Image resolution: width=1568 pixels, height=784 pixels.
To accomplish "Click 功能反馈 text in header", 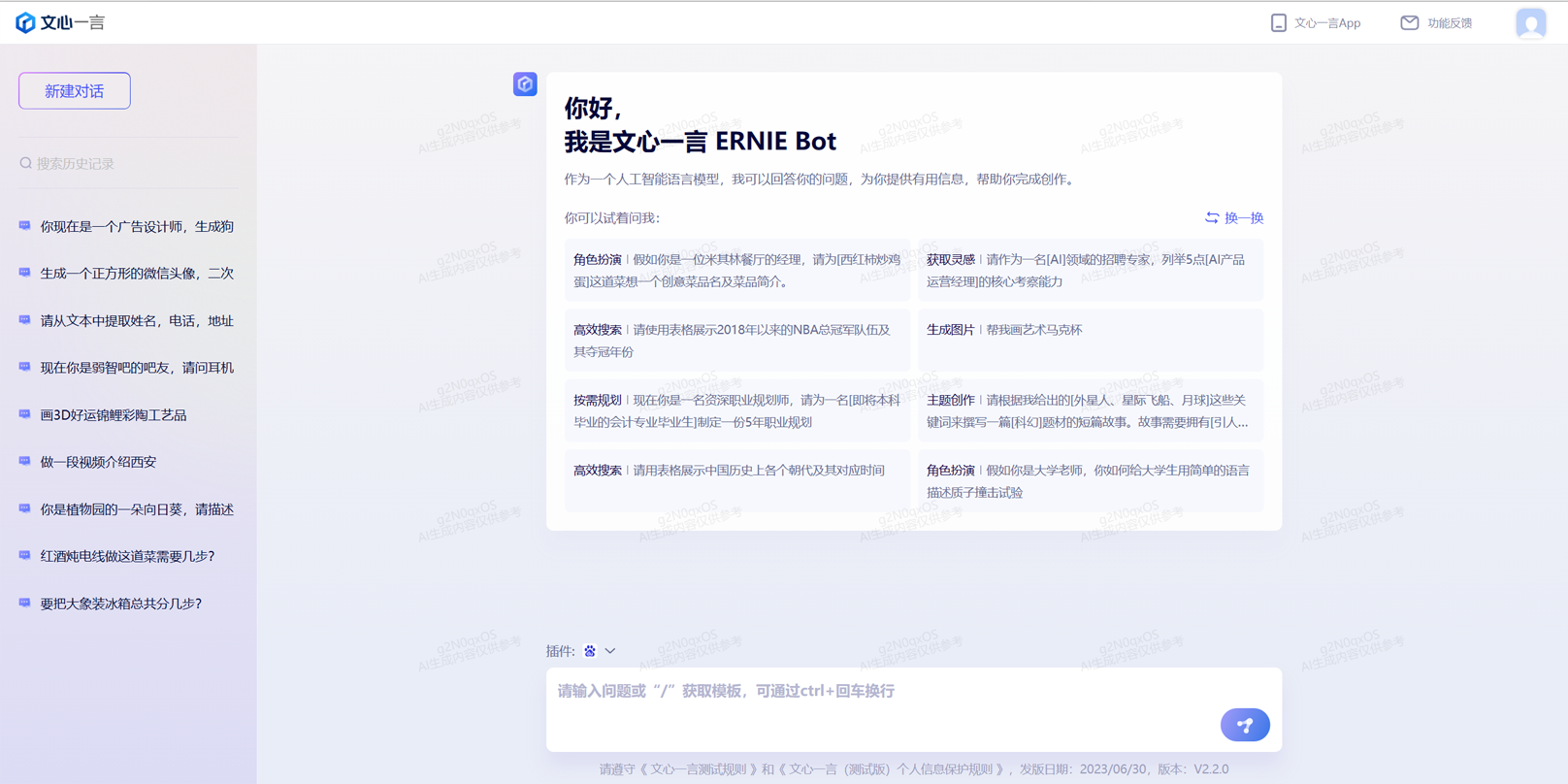I will click(x=1450, y=22).
